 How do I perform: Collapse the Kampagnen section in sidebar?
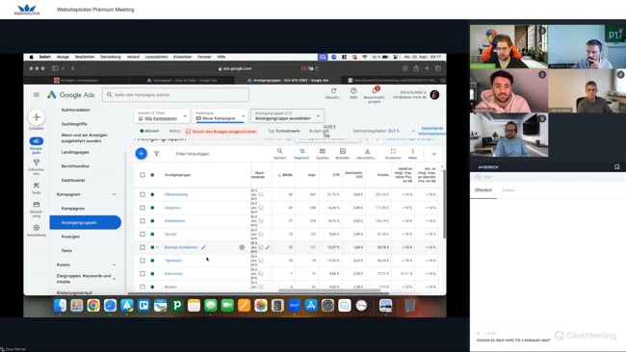(114, 194)
